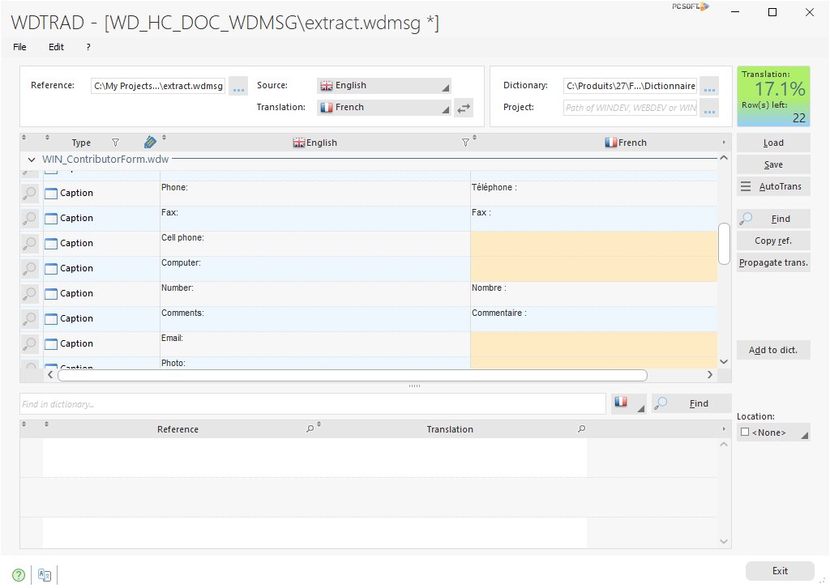
Task: Click the window icon on the Fax: row
Action: [51, 219]
